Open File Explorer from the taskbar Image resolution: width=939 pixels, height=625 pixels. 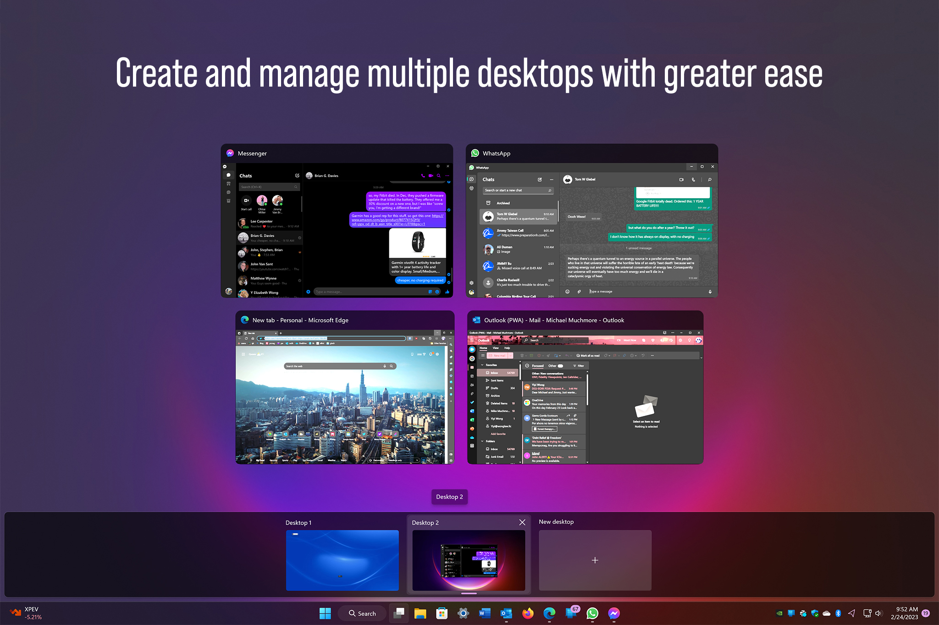click(420, 614)
